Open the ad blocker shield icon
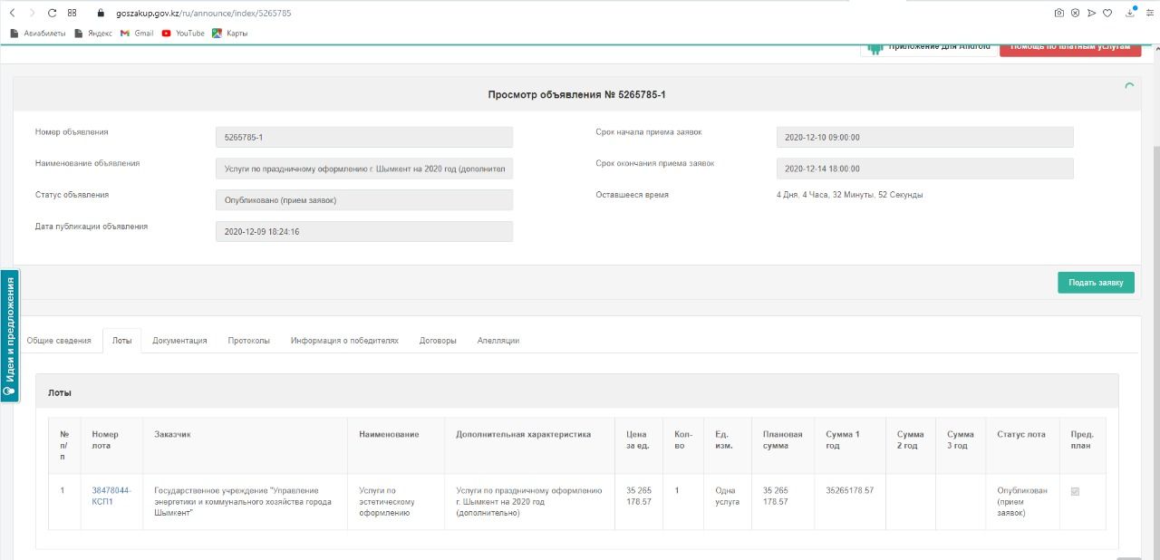 (1075, 14)
